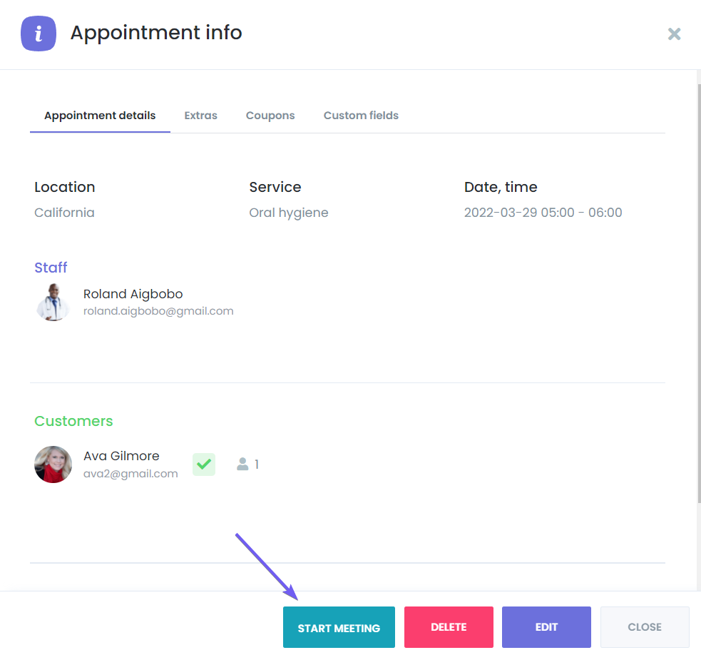Screen dimensions: 701x660
Task: Click Ava Gilmore's profile picture
Action: [53, 464]
